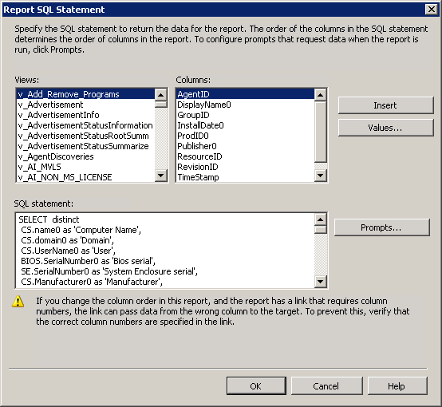Click the Columns list scroll down arrow

click(x=320, y=176)
